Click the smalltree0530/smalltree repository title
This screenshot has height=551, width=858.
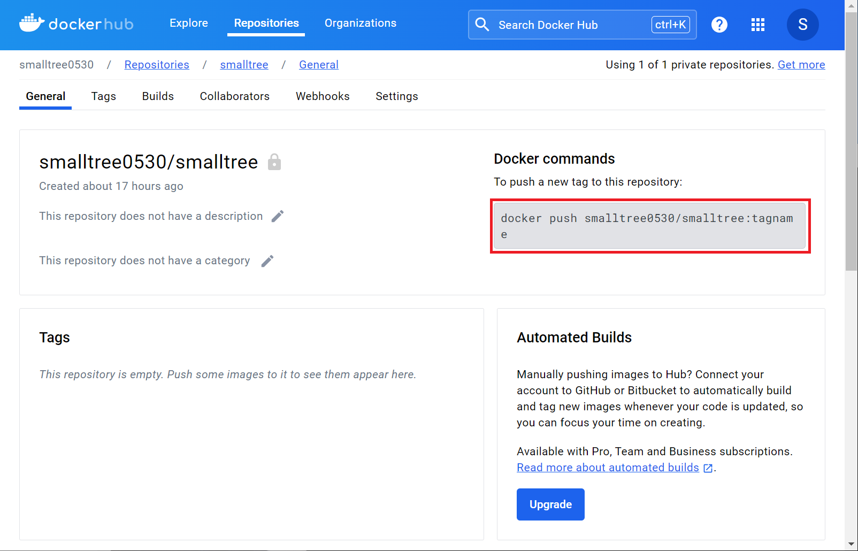(x=149, y=162)
